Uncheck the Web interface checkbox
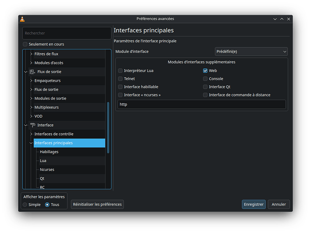 point(205,71)
